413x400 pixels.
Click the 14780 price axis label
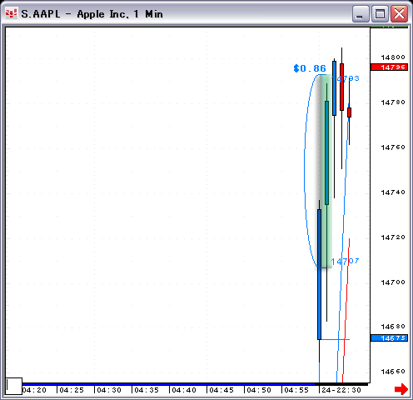click(x=393, y=102)
